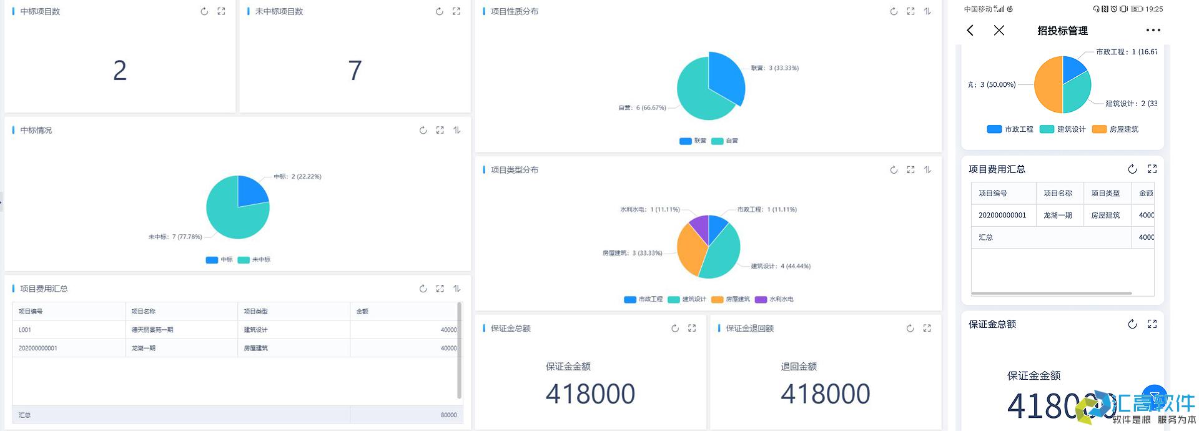
Task: Click 金额 column header in desktop table
Action: [404, 311]
